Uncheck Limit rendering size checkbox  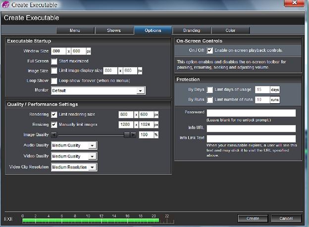coord(54,114)
